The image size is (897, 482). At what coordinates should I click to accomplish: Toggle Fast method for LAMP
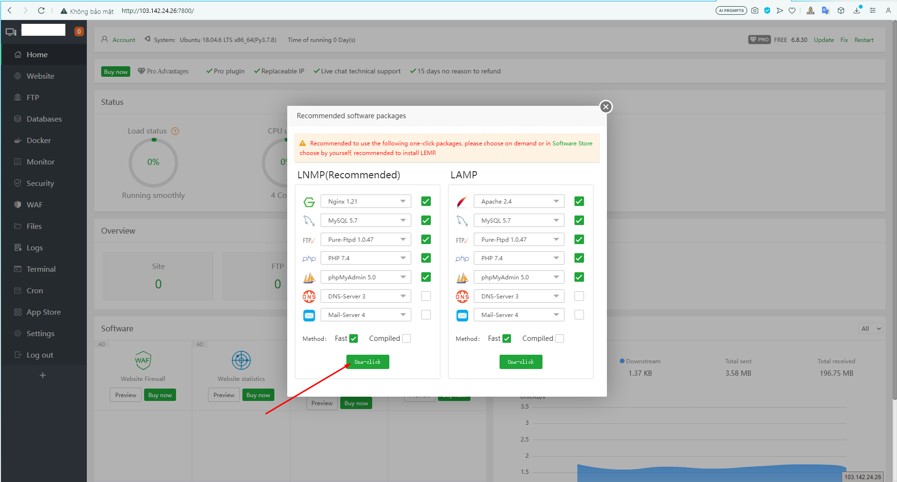tap(507, 338)
